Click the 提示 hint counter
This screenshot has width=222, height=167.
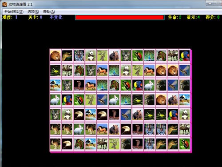[193, 17]
